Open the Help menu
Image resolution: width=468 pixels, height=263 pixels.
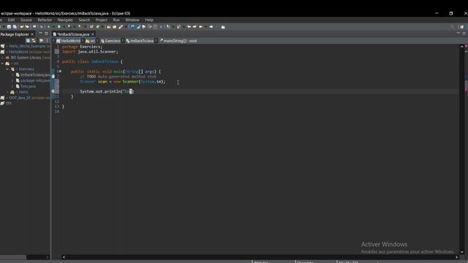pyautogui.click(x=149, y=20)
